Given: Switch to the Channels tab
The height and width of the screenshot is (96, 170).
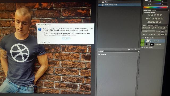Looking at the screenshot, I should click(150, 25).
